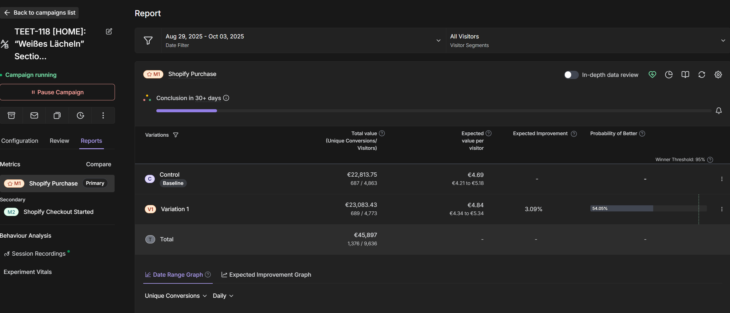The width and height of the screenshot is (730, 313).
Task: Enable In-depth data review
Action: tap(571, 75)
